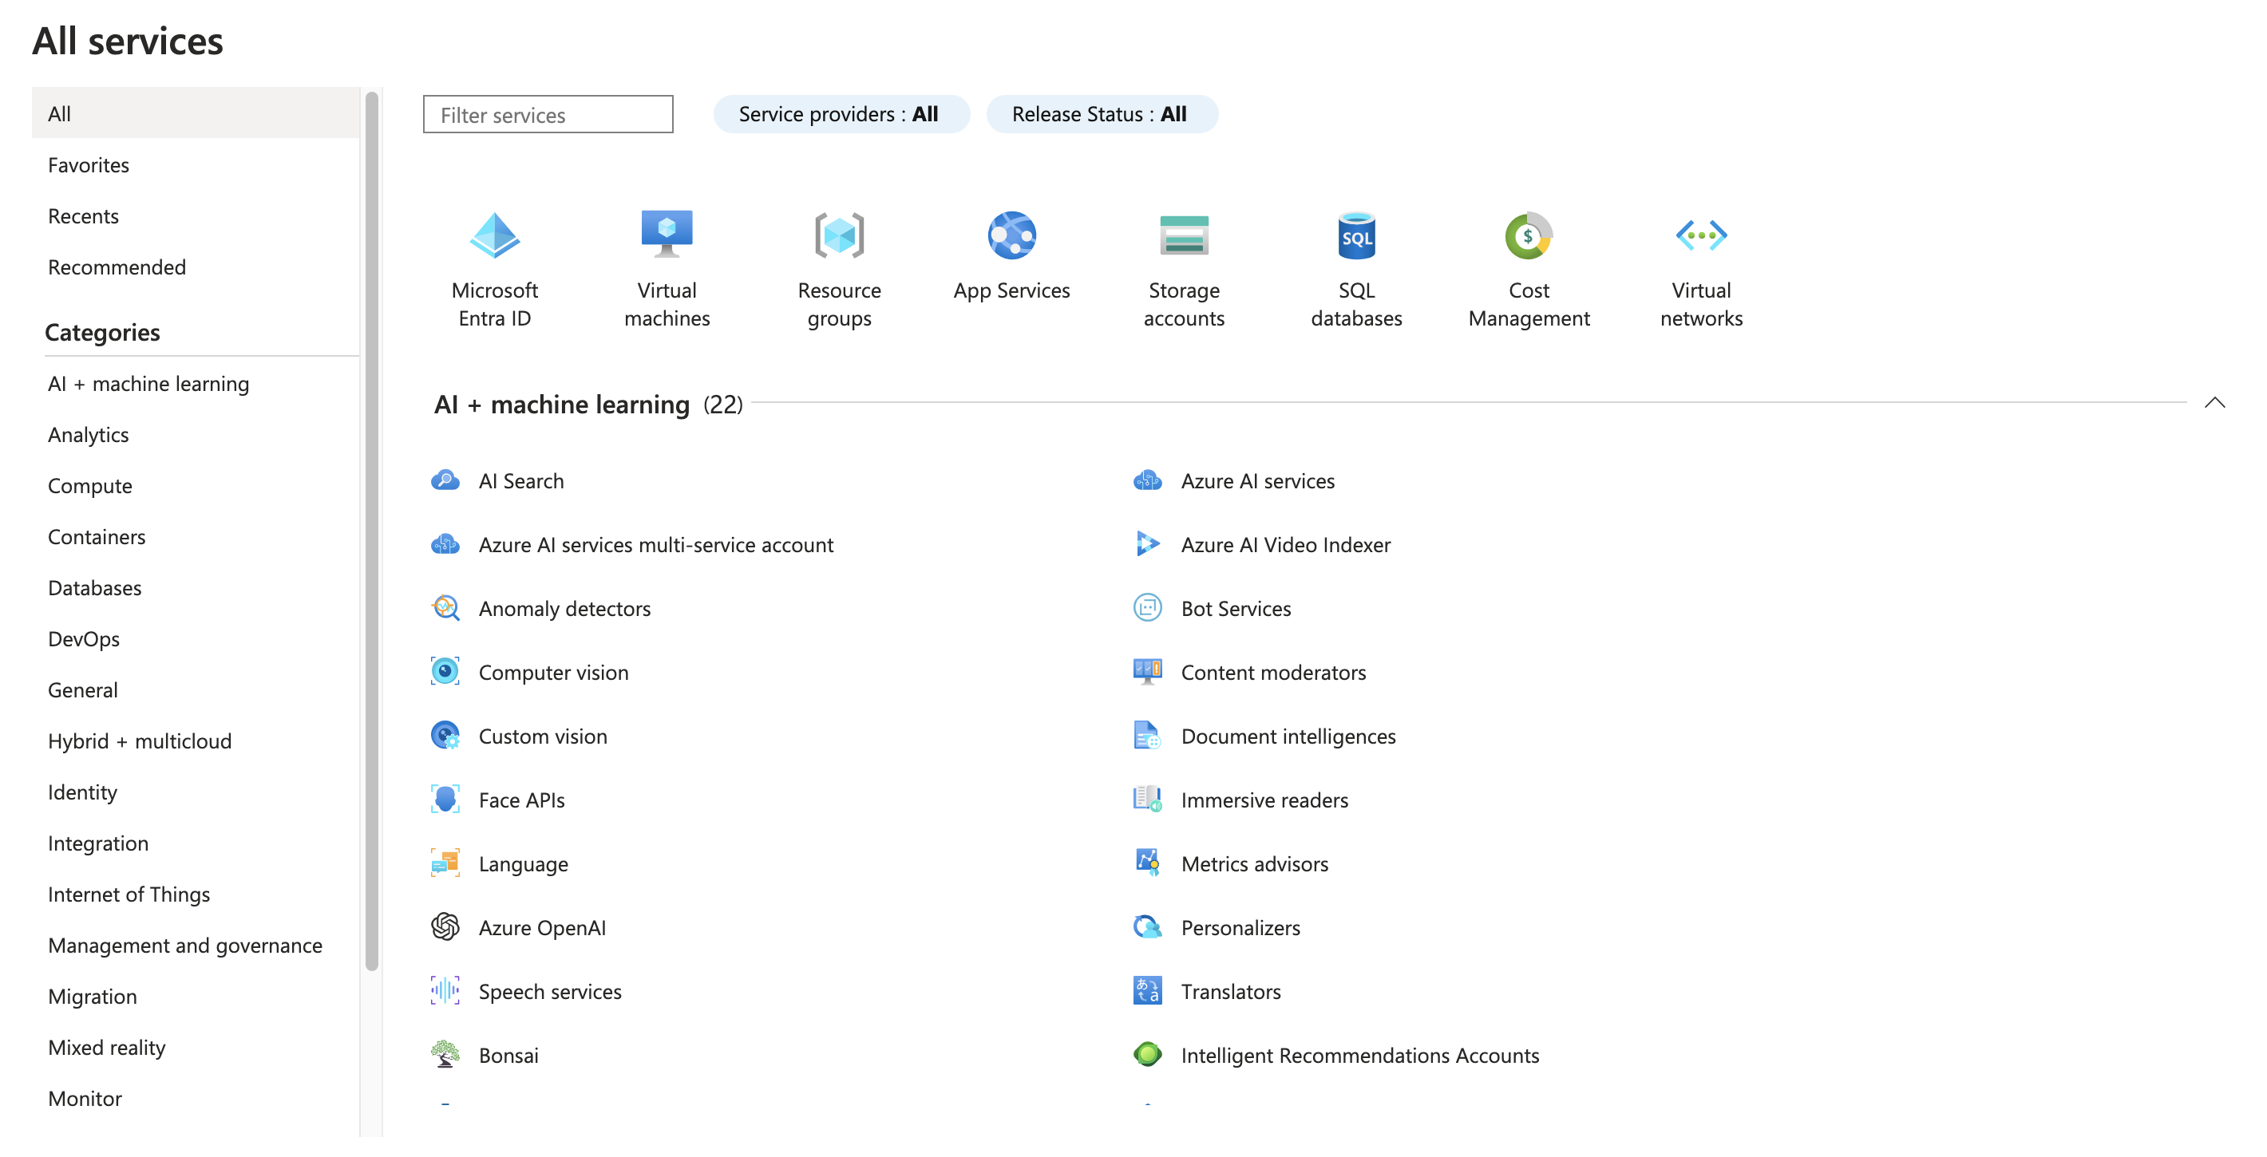Choose the Databases category
This screenshot has height=1157, width=2267.
[x=95, y=588]
